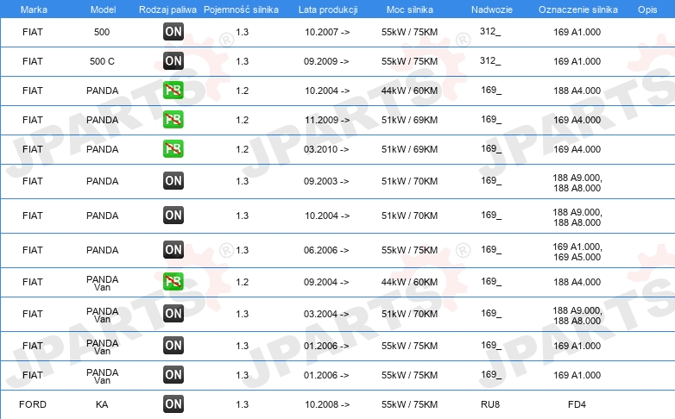Click the production date 09.2004 ->
Image resolution: width=675 pixels, height=419 pixels.
[326, 282]
